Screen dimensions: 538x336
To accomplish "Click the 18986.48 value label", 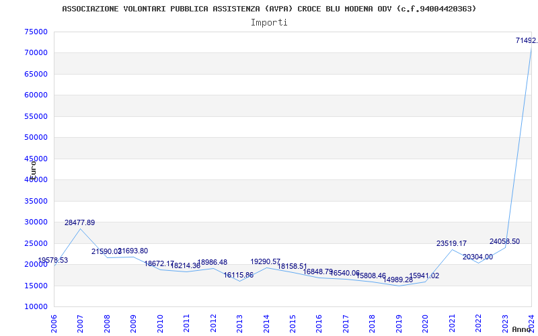I will coord(212,262).
